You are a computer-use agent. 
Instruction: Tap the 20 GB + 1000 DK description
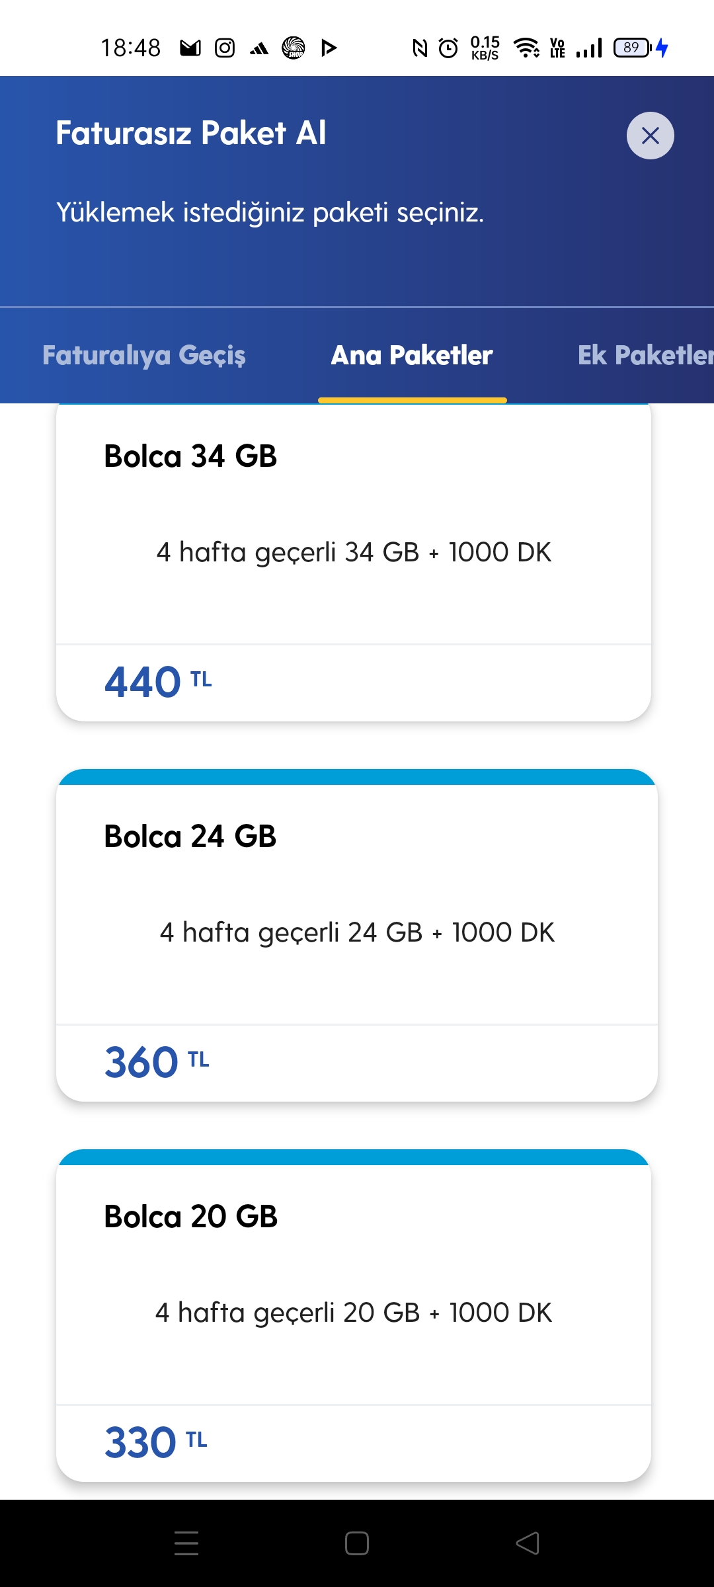[354, 1313]
